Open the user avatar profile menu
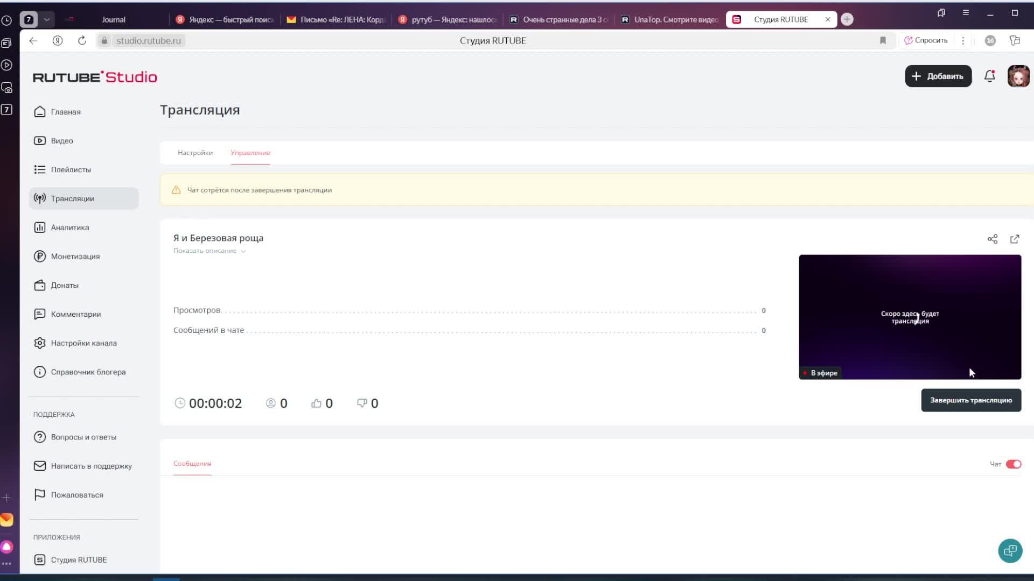Viewport: 1034px width, 581px height. click(1018, 76)
